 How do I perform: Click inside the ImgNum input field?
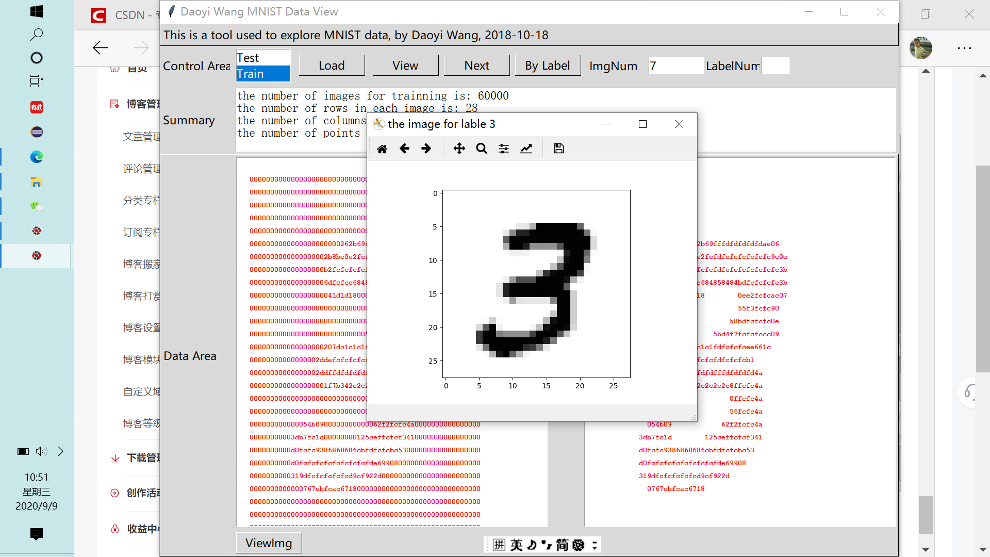pos(675,65)
